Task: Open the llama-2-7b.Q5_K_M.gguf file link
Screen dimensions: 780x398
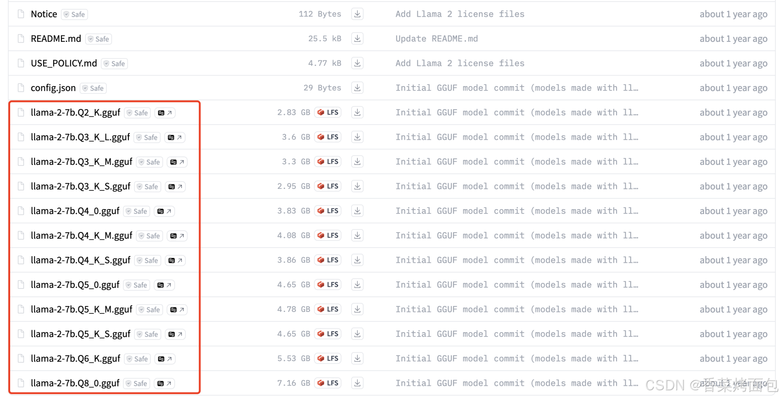Action: tap(82, 309)
